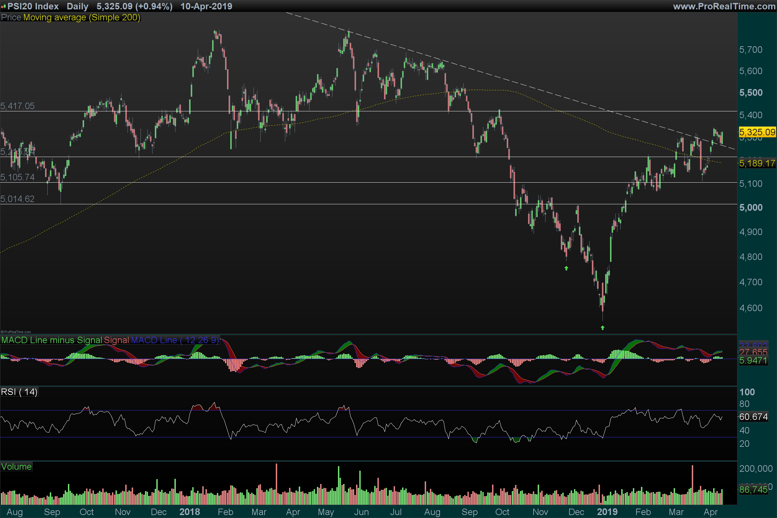Click the 5,014.62 support line label

[17, 199]
